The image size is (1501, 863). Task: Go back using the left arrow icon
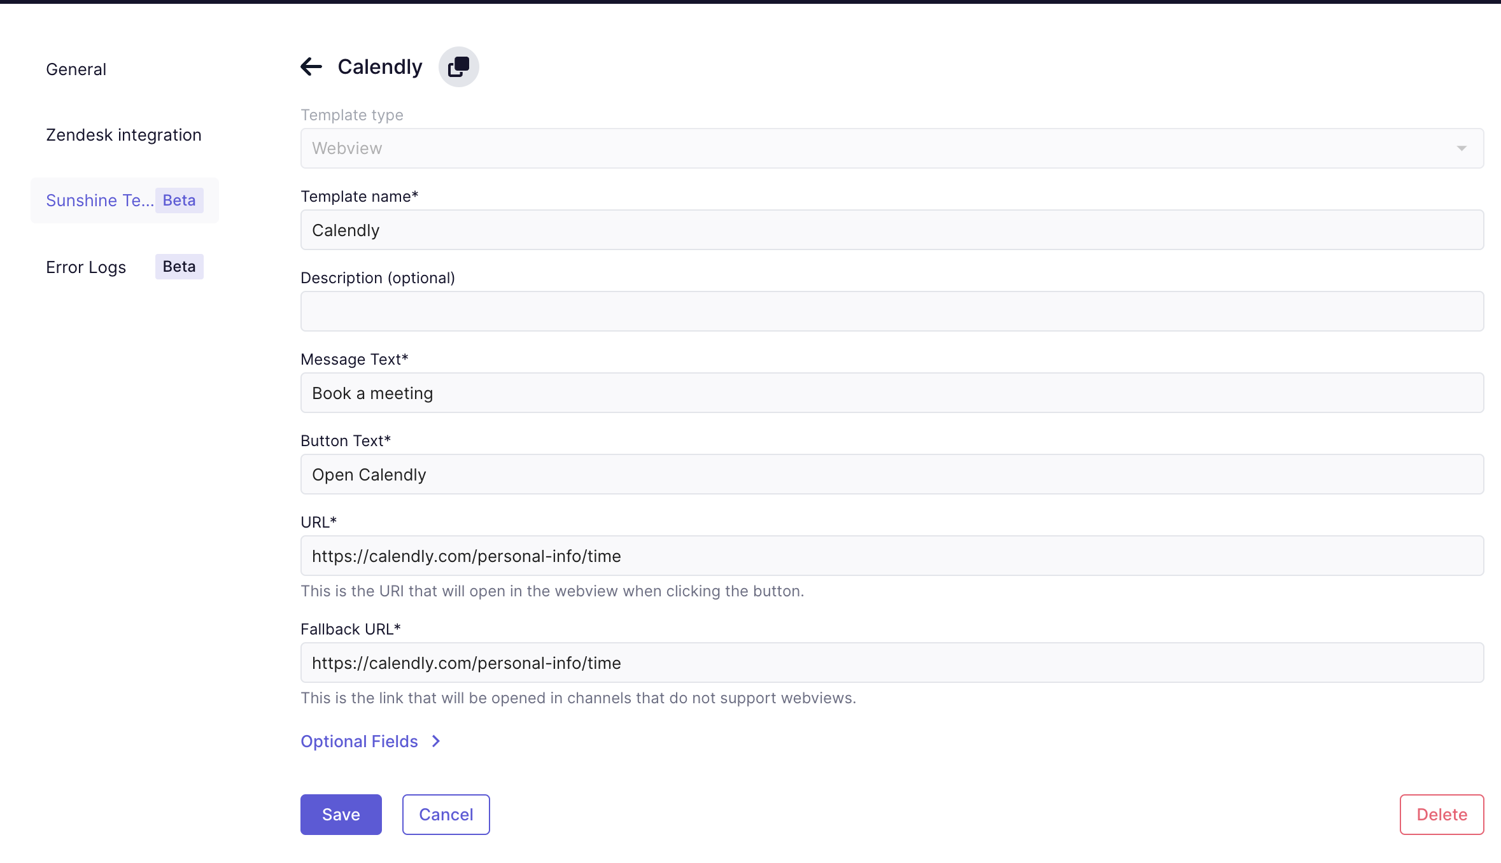click(311, 66)
